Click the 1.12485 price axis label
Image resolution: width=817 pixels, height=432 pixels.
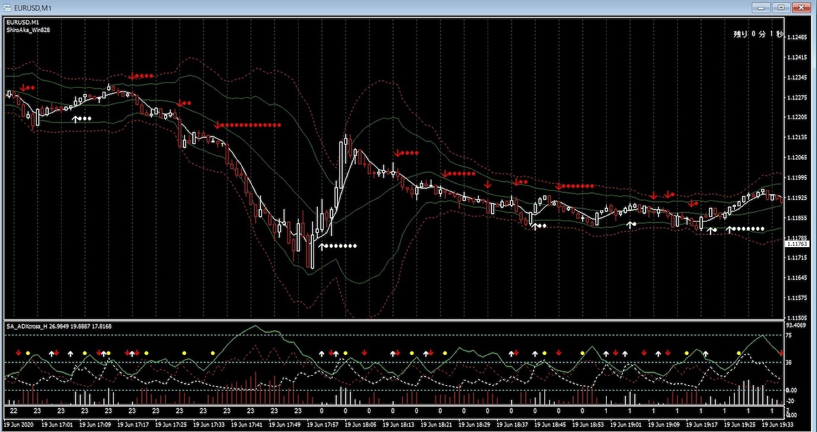click(798, 38)
